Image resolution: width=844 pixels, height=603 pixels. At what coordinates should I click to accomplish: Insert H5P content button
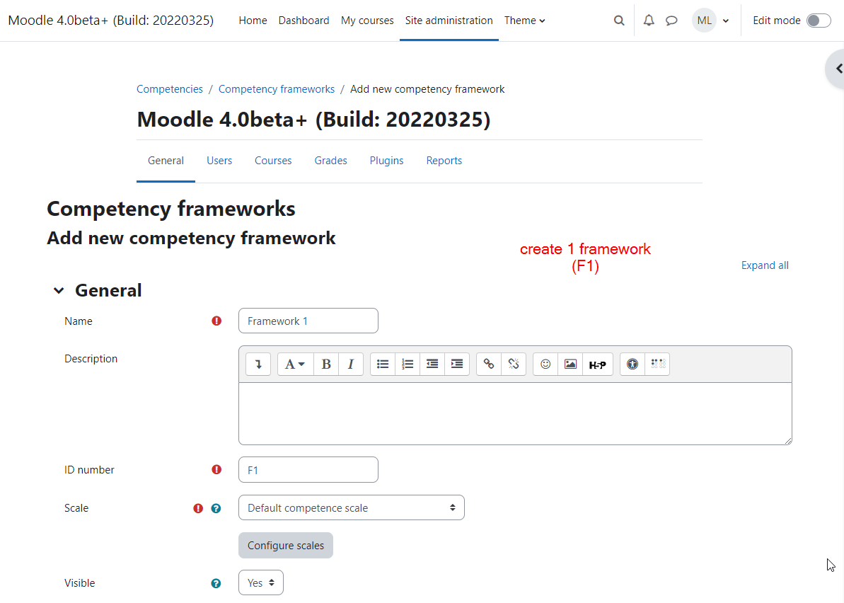[x=598, y=364]
